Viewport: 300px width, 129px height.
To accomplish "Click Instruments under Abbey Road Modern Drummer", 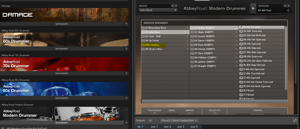I will click(62, 123).
